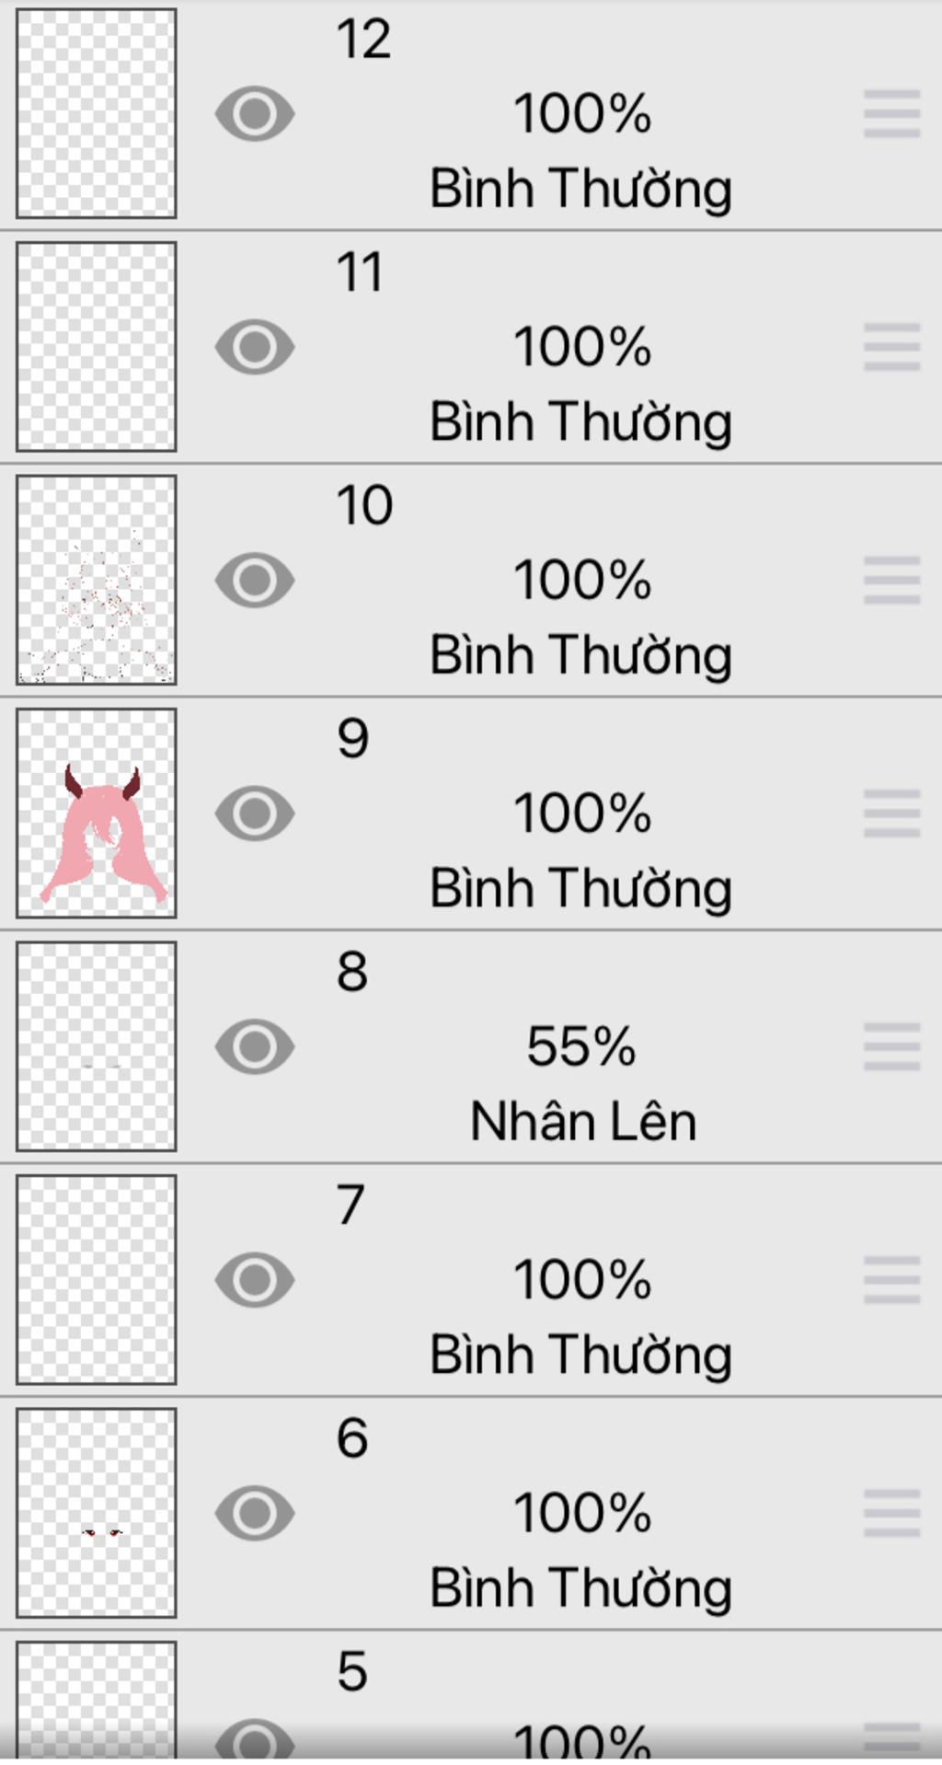This screenshot has width=942, height=1765.
Task: Click the three-line handle of layer 8
Action: click(891, 1046)
